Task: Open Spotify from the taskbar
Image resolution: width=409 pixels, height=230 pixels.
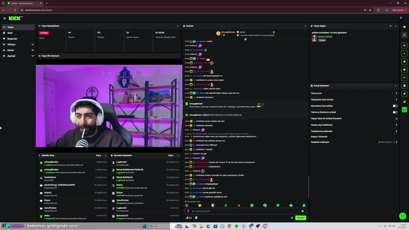Action: [x=236, y=226]
